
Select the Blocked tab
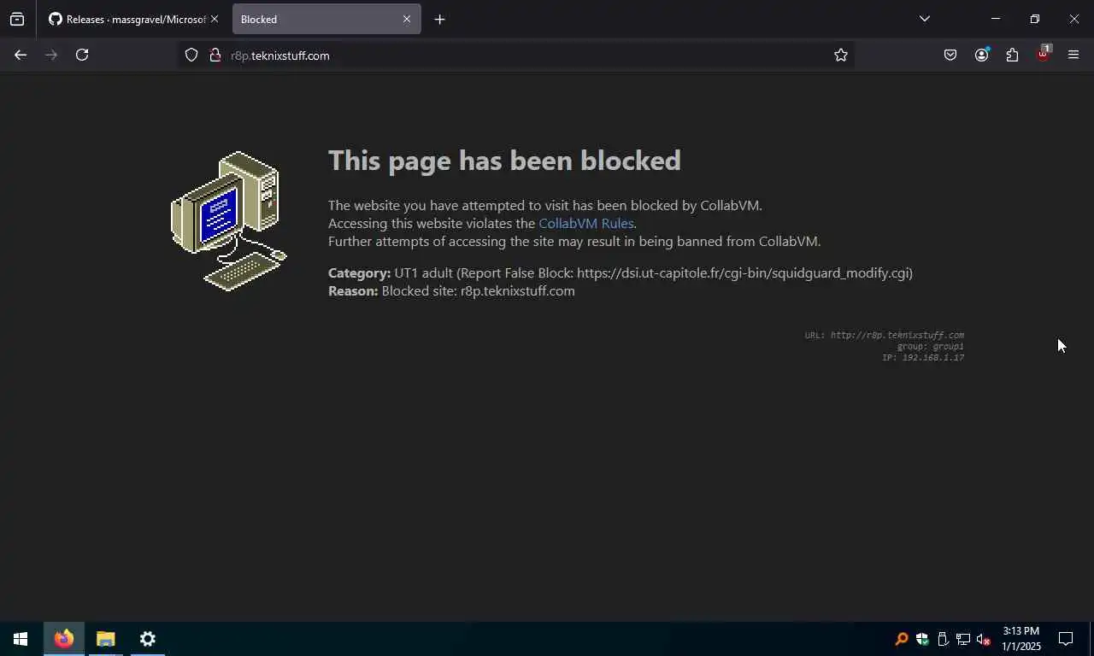(x=326, y=19)
